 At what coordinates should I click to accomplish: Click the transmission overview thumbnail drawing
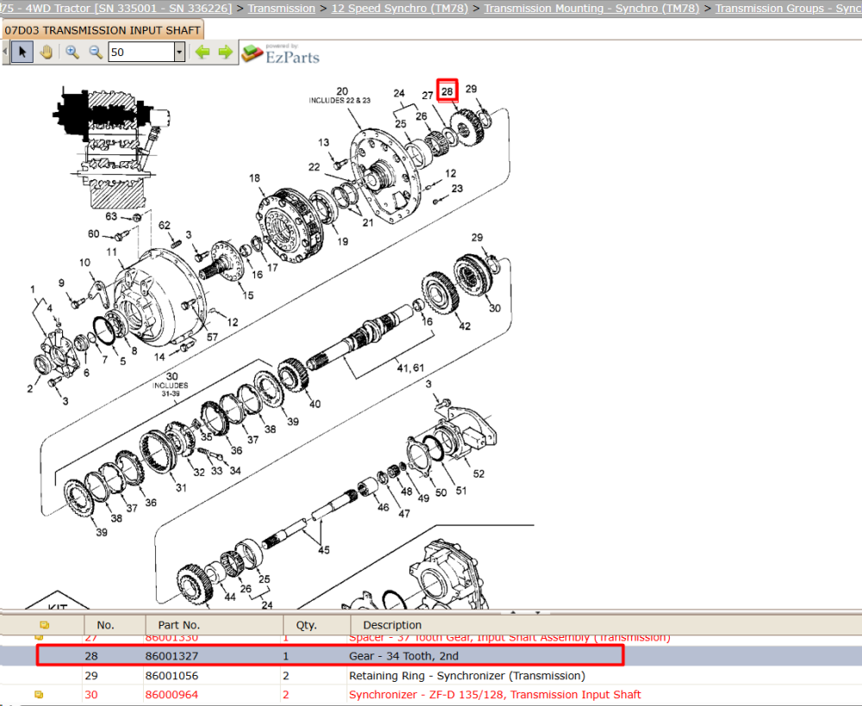(111, 147)
